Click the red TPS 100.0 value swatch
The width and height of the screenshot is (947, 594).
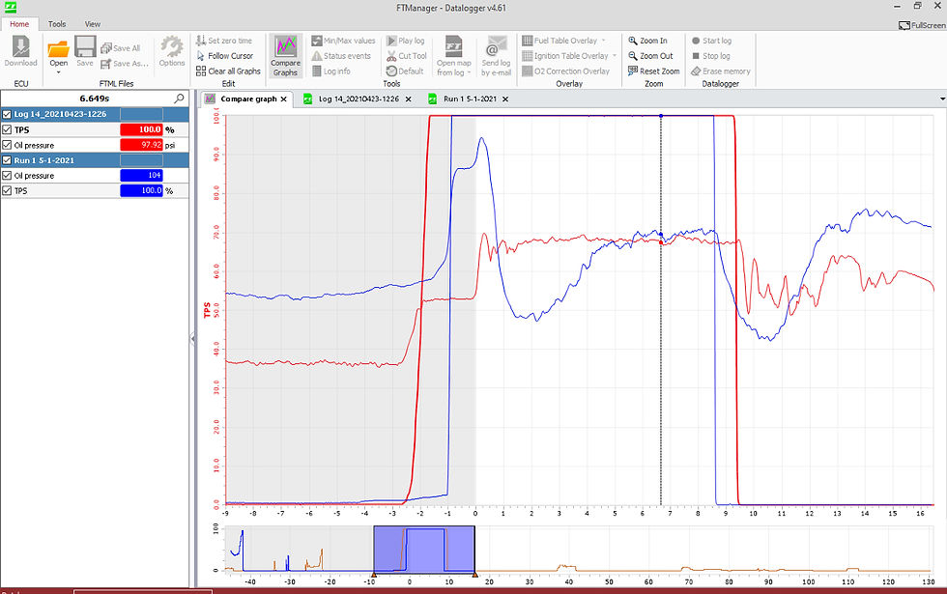click(141, 129)
